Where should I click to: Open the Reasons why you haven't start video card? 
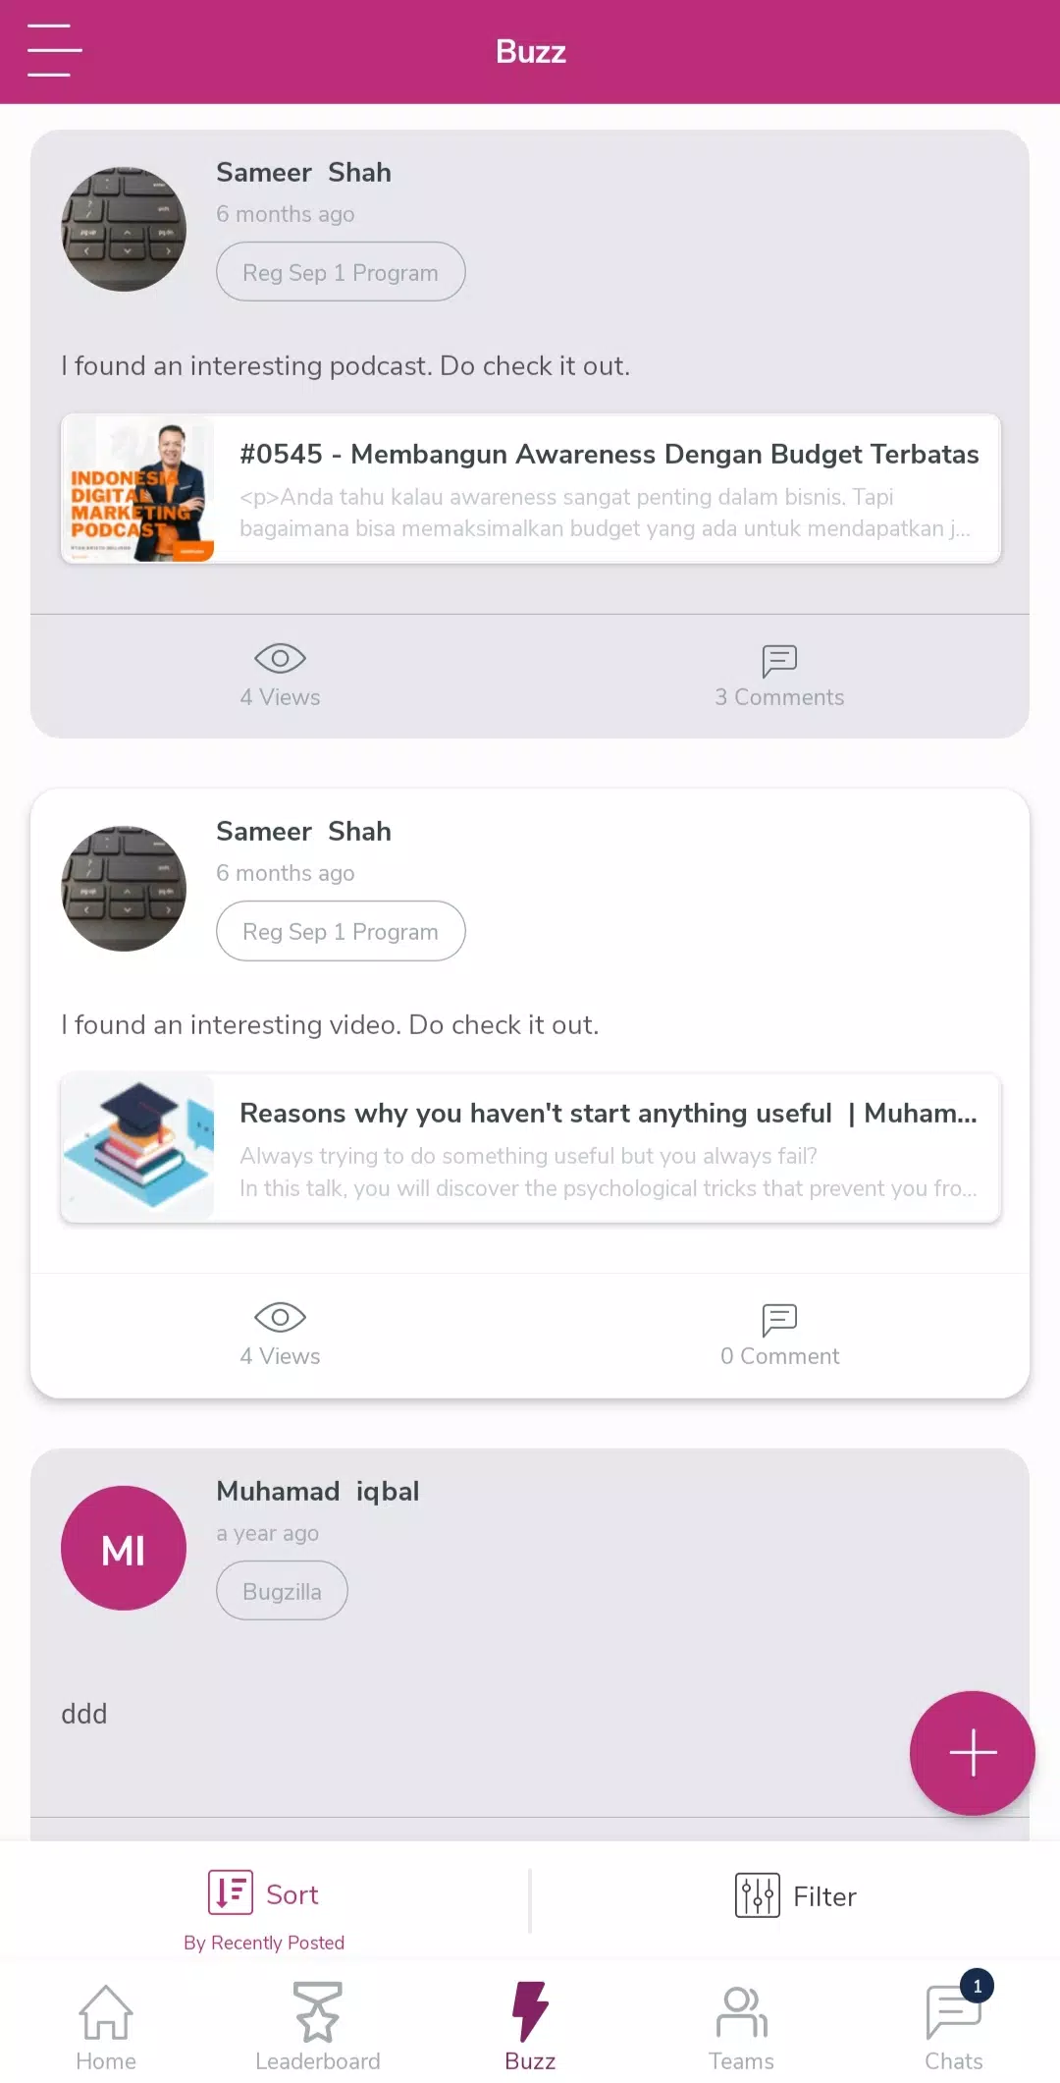pyautogui.click(x=531, y=1148)
